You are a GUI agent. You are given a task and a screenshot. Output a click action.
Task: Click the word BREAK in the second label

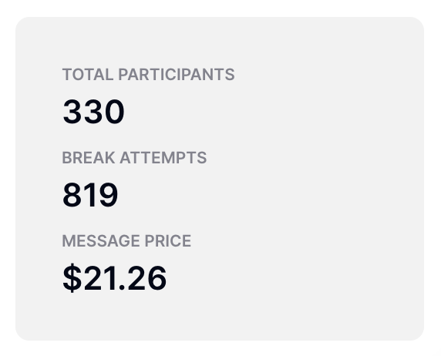pyautogui.click(x=89, y=157)
